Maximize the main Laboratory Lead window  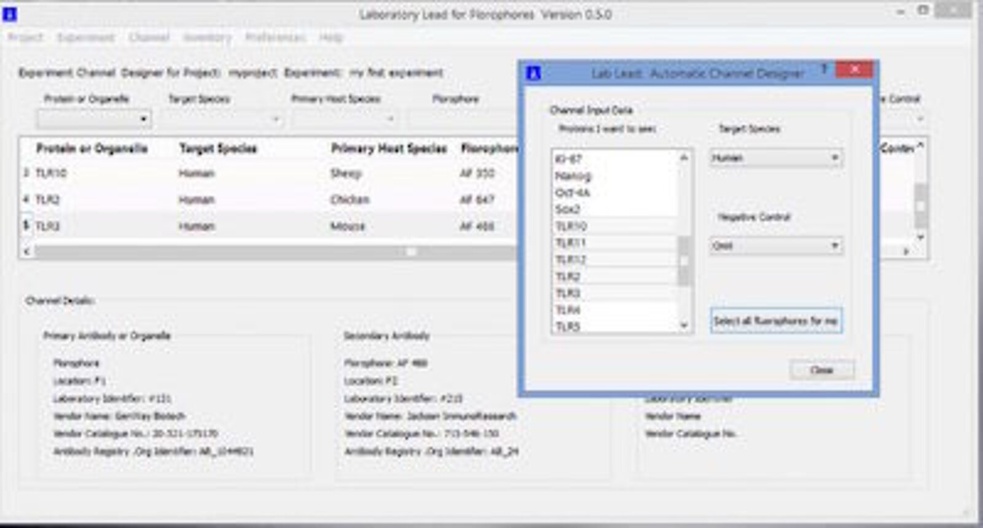[x=923, y=11]
